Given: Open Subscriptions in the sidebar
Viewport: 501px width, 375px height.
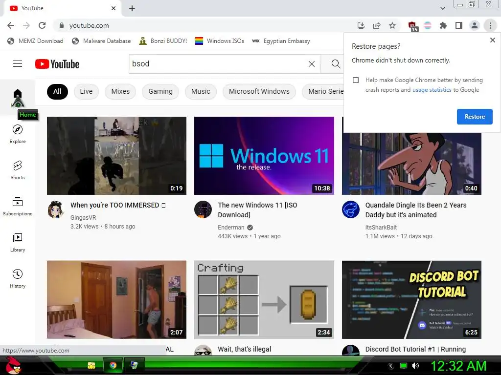Looking at the screenshot, I should point(18,207).
